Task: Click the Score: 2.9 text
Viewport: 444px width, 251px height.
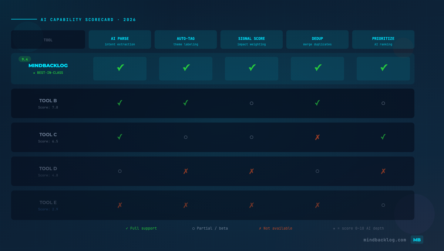Action: [48, 209]
